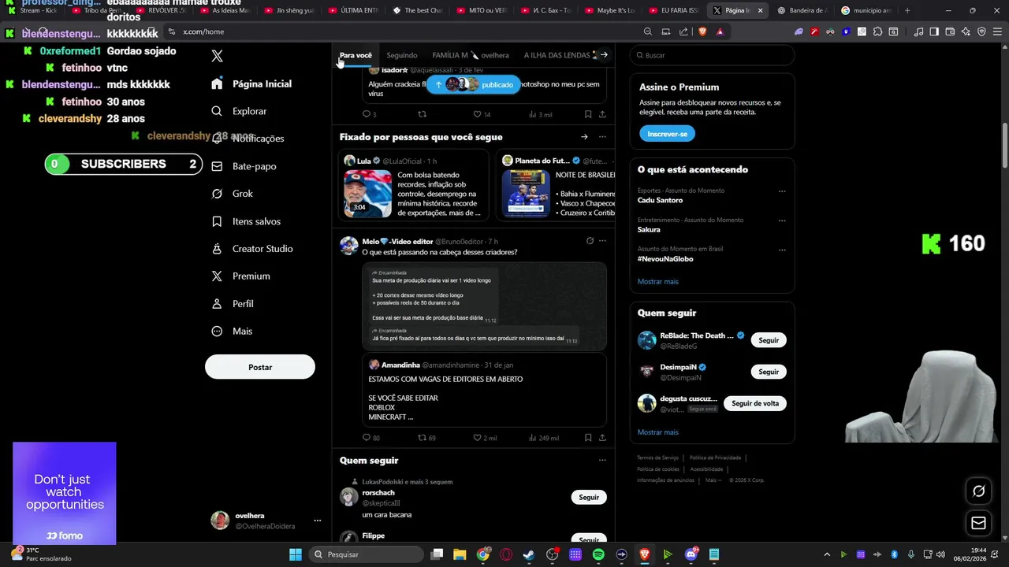Open Creator Studio sidebar item
This screenshot has width=1009, height=567.
[x=252, y=249]
